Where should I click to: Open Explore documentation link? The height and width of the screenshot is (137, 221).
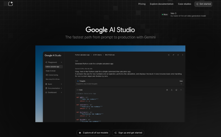pos(162,4)
